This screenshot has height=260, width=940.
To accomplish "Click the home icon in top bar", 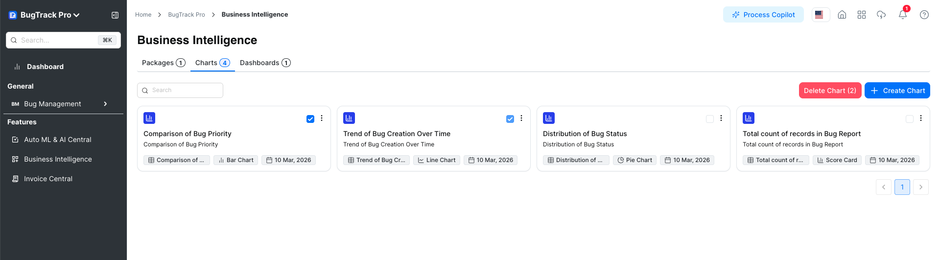I will [842, 15].
